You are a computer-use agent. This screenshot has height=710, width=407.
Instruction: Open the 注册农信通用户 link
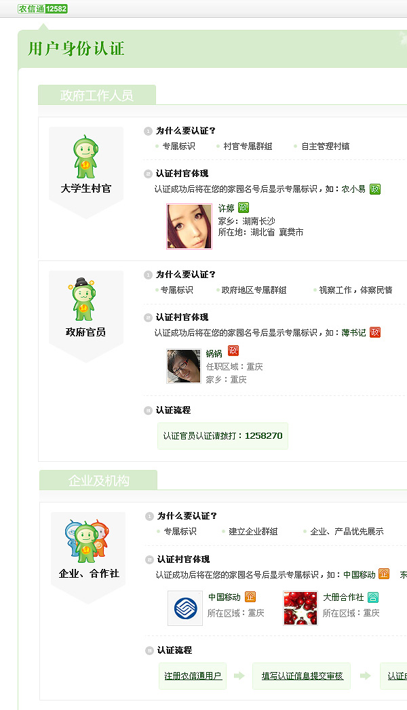pyautogui.click(x=193, y=676)
